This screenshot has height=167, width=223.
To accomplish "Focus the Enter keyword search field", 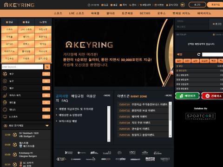I will (22, 67).
